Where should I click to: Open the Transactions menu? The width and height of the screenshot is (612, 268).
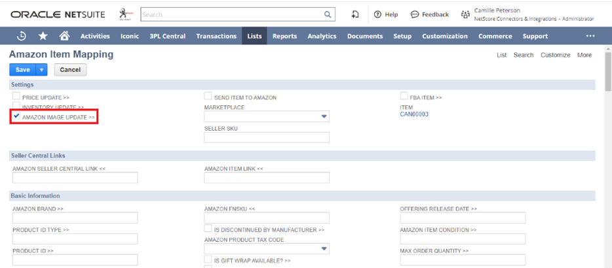[x=218, y=36]
